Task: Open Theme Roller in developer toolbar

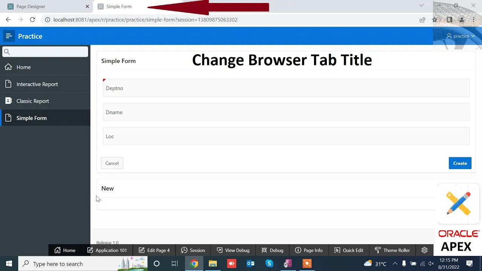Action: tap(392, 250)
